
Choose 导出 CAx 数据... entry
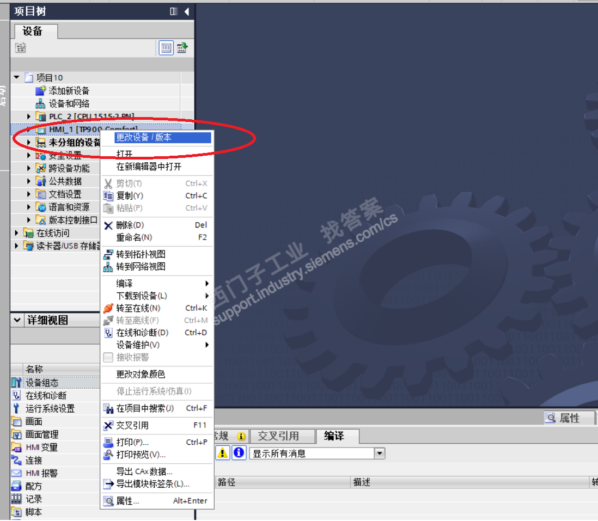point(144,472)
